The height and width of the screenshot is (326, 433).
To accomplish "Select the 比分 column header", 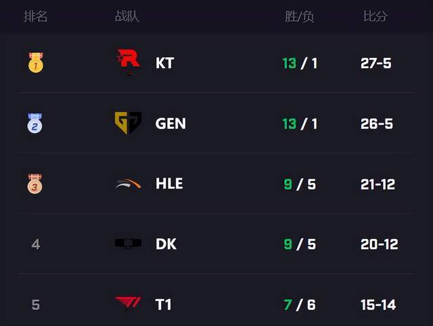I will pos(375,16).
